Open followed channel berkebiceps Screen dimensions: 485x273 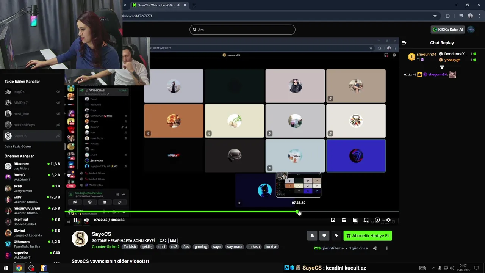pyautogui.click(x=32, y=125)
